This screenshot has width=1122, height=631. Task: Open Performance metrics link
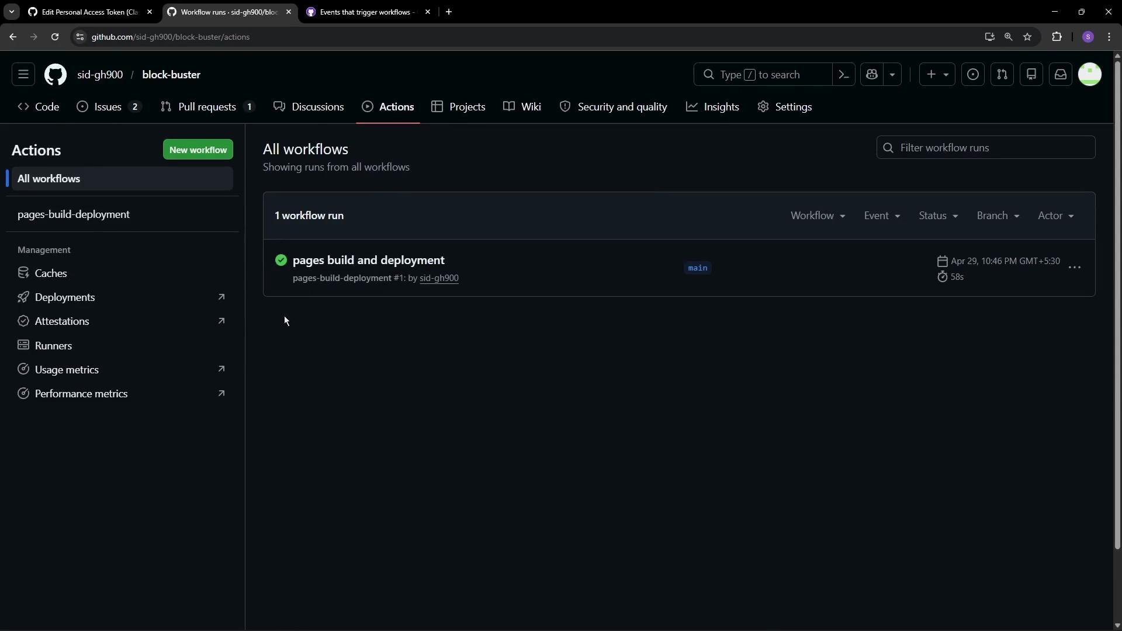(x=122, y=394)
